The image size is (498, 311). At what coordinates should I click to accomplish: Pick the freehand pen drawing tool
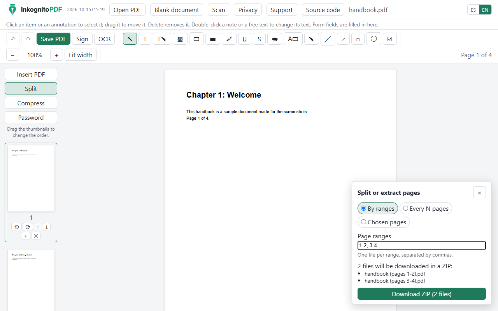(x=312, y=39)
